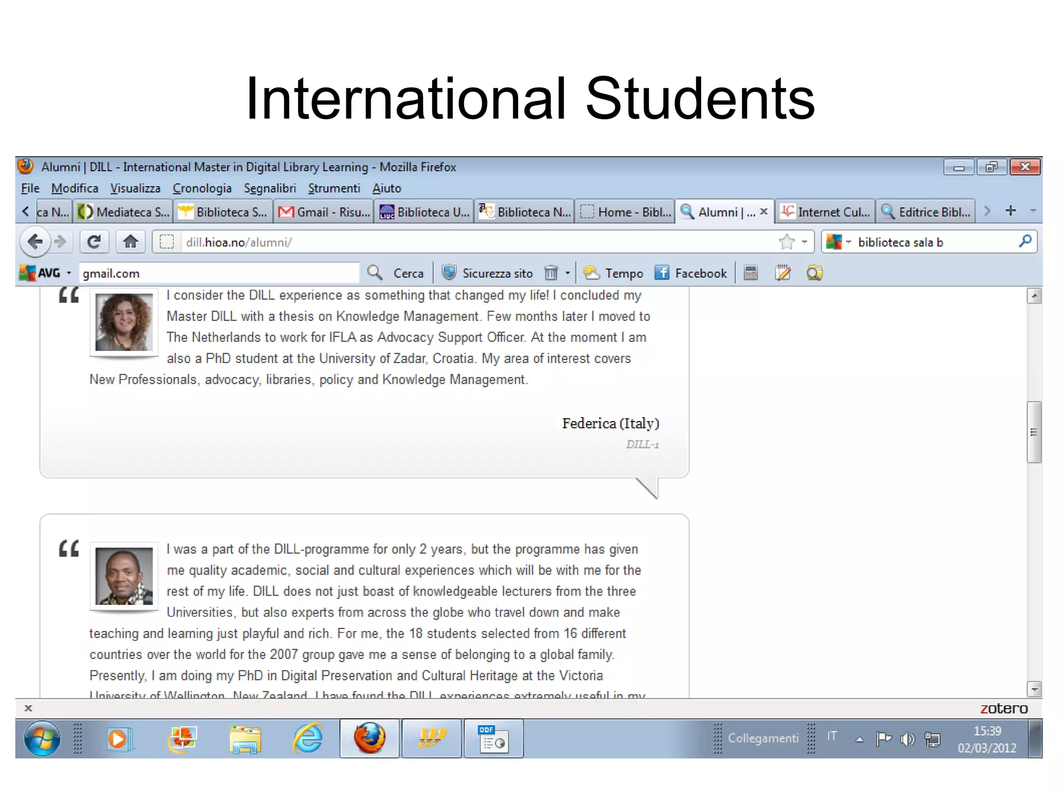This screenshot has height=796, width=1062.
Task: Click the page scrollbar up arrow
Action: (x=1034, y=296)
